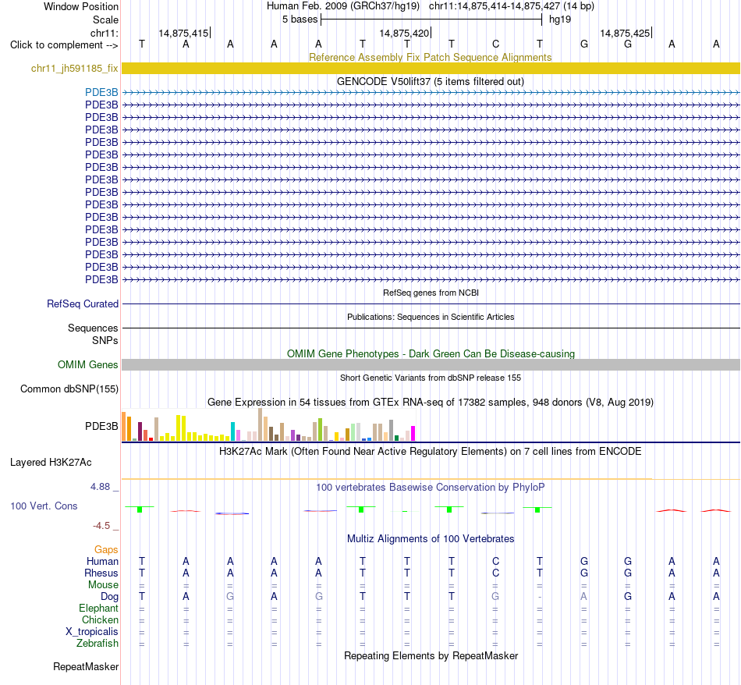Click the PDE3B label beside GTEx bar chart

coord(101,426)
